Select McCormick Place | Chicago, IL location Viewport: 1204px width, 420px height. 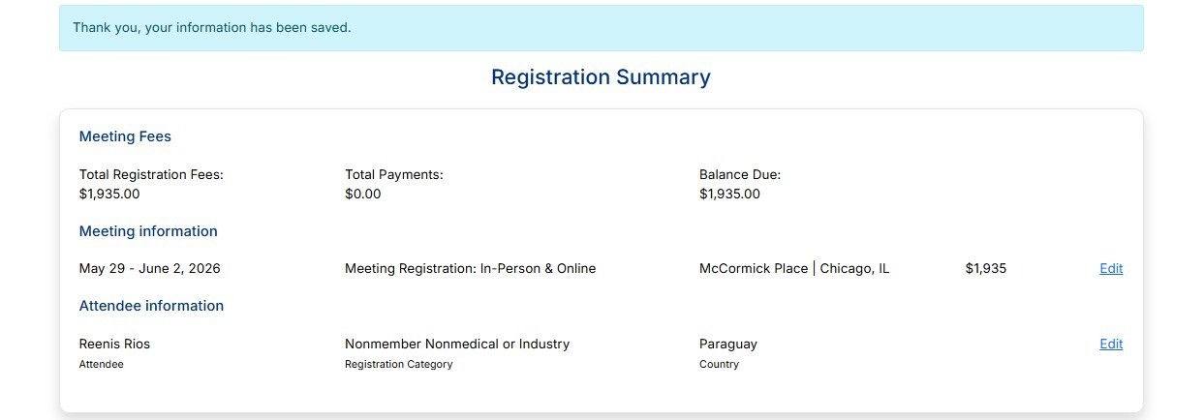(x=794, y=269)
